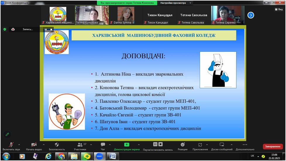Screen dimensions: 286x161
Task: Click the line '6. Шатунов Іван'
Action: coord(135,122)
